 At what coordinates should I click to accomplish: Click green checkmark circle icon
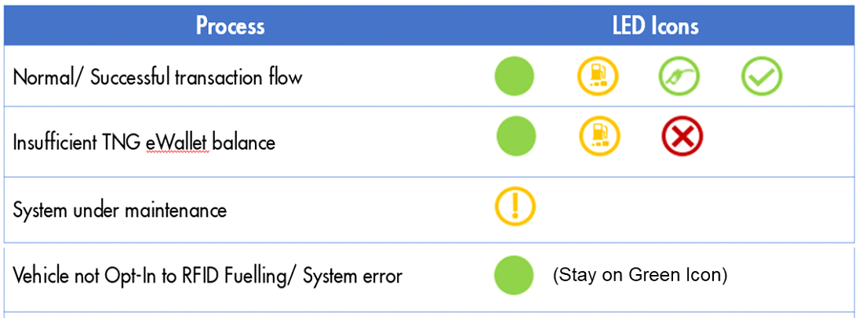(762, 76)
